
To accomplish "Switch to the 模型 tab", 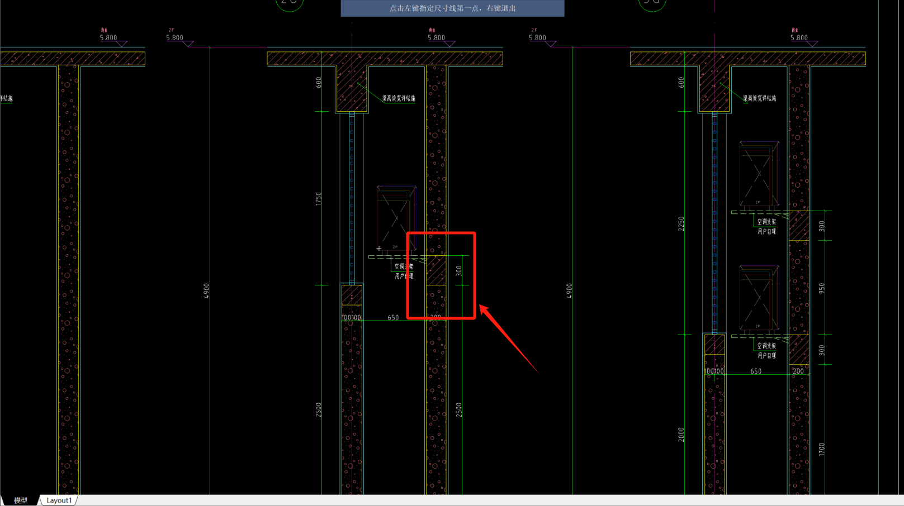I will tap(21, 500).
